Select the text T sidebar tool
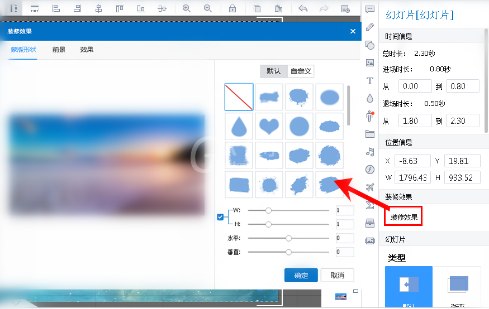The width and height of the screenshot is (489, 309). 370,81
